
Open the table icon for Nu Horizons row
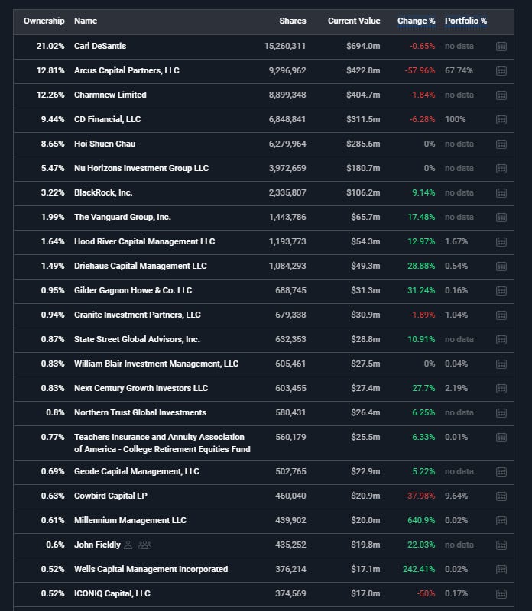tap(501, 169)
